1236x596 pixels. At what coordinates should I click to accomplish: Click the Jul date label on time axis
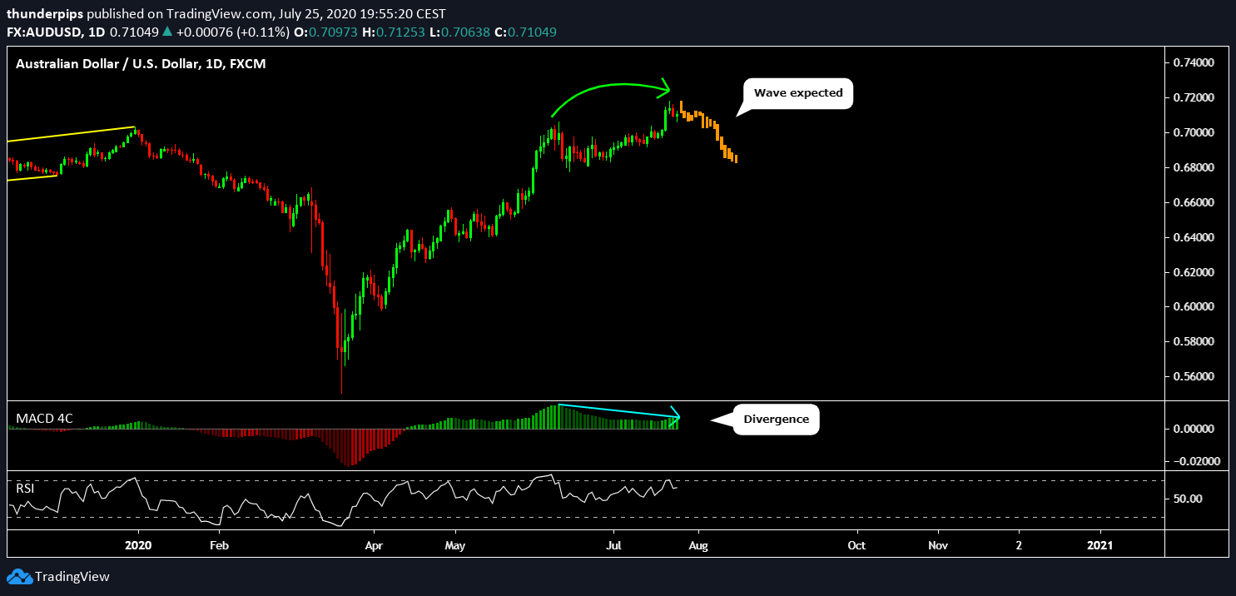[614, 545]
